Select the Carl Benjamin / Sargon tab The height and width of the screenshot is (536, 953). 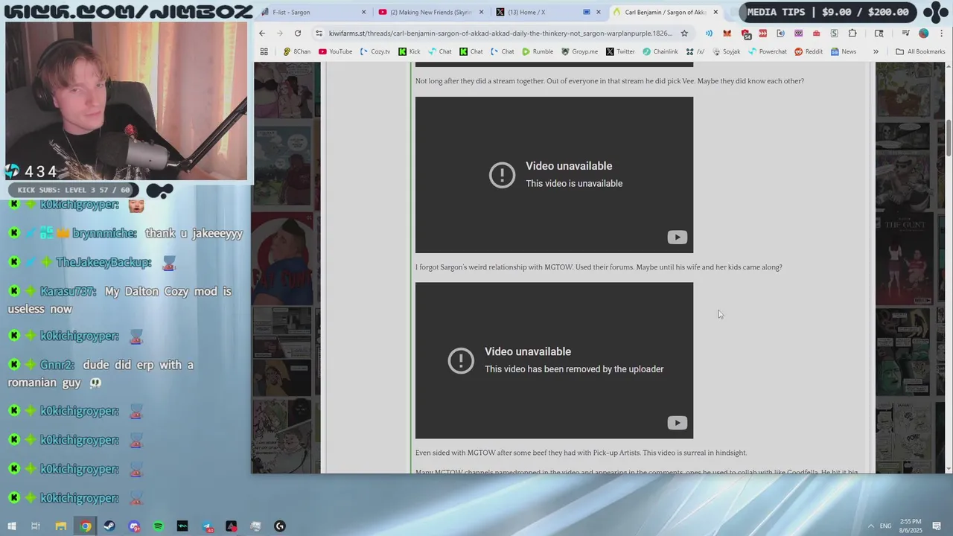[665, 12]
